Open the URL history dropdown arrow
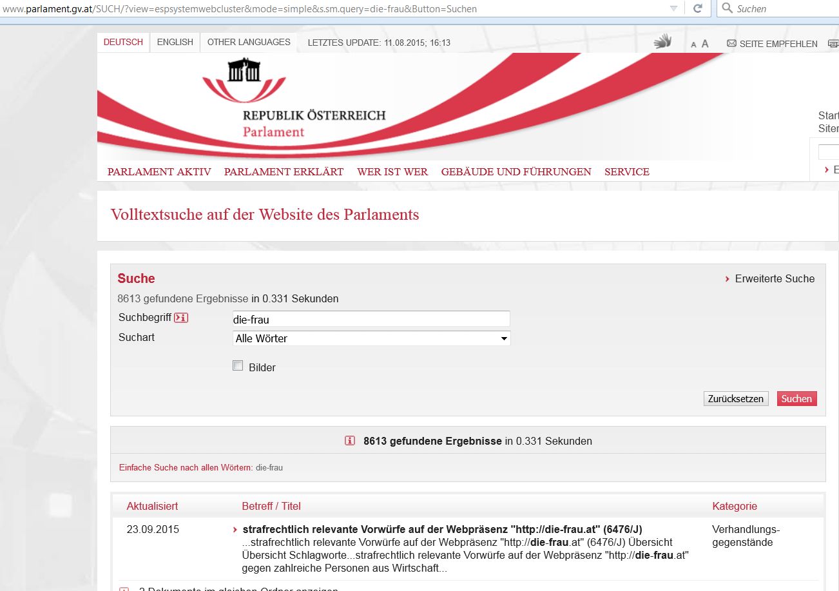 673,8
